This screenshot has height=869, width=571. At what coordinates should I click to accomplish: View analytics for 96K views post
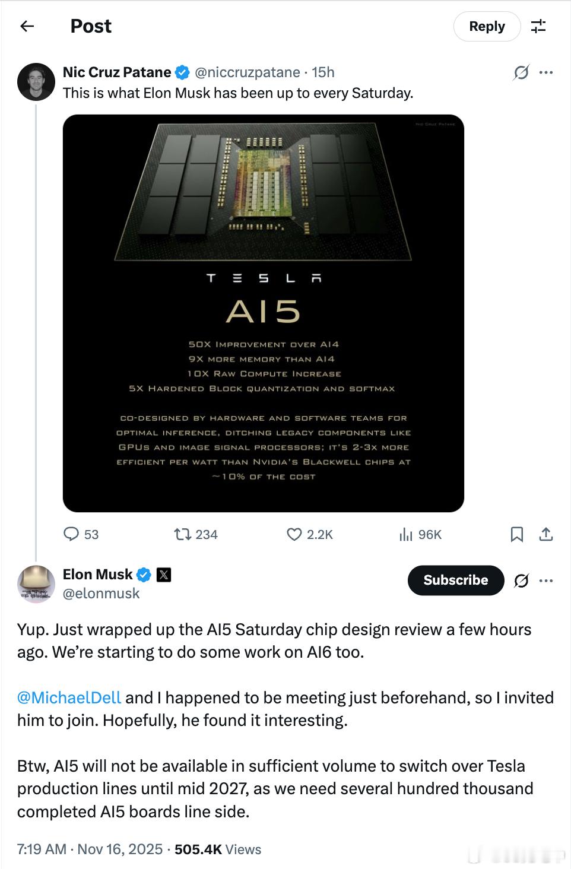(406, 534)
